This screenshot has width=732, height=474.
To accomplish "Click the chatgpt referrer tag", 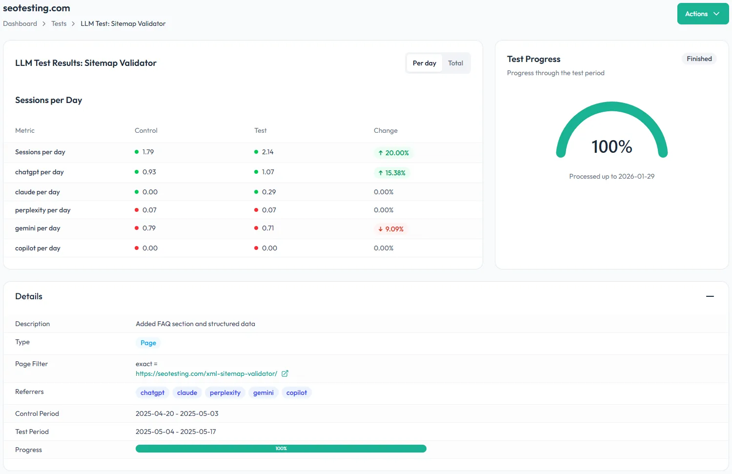I will click(152, 392).
